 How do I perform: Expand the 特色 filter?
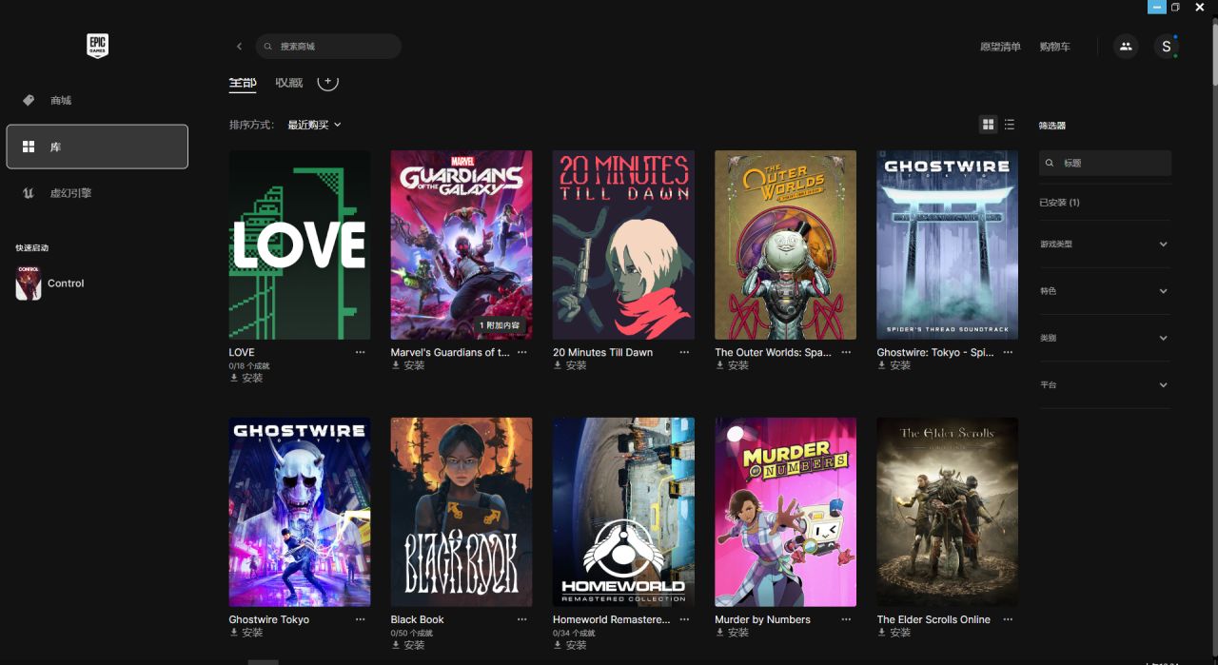tap(1105, 291)
